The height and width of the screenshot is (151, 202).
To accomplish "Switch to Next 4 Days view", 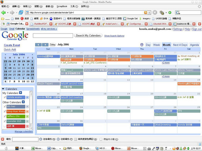I will tap(180, 45).
